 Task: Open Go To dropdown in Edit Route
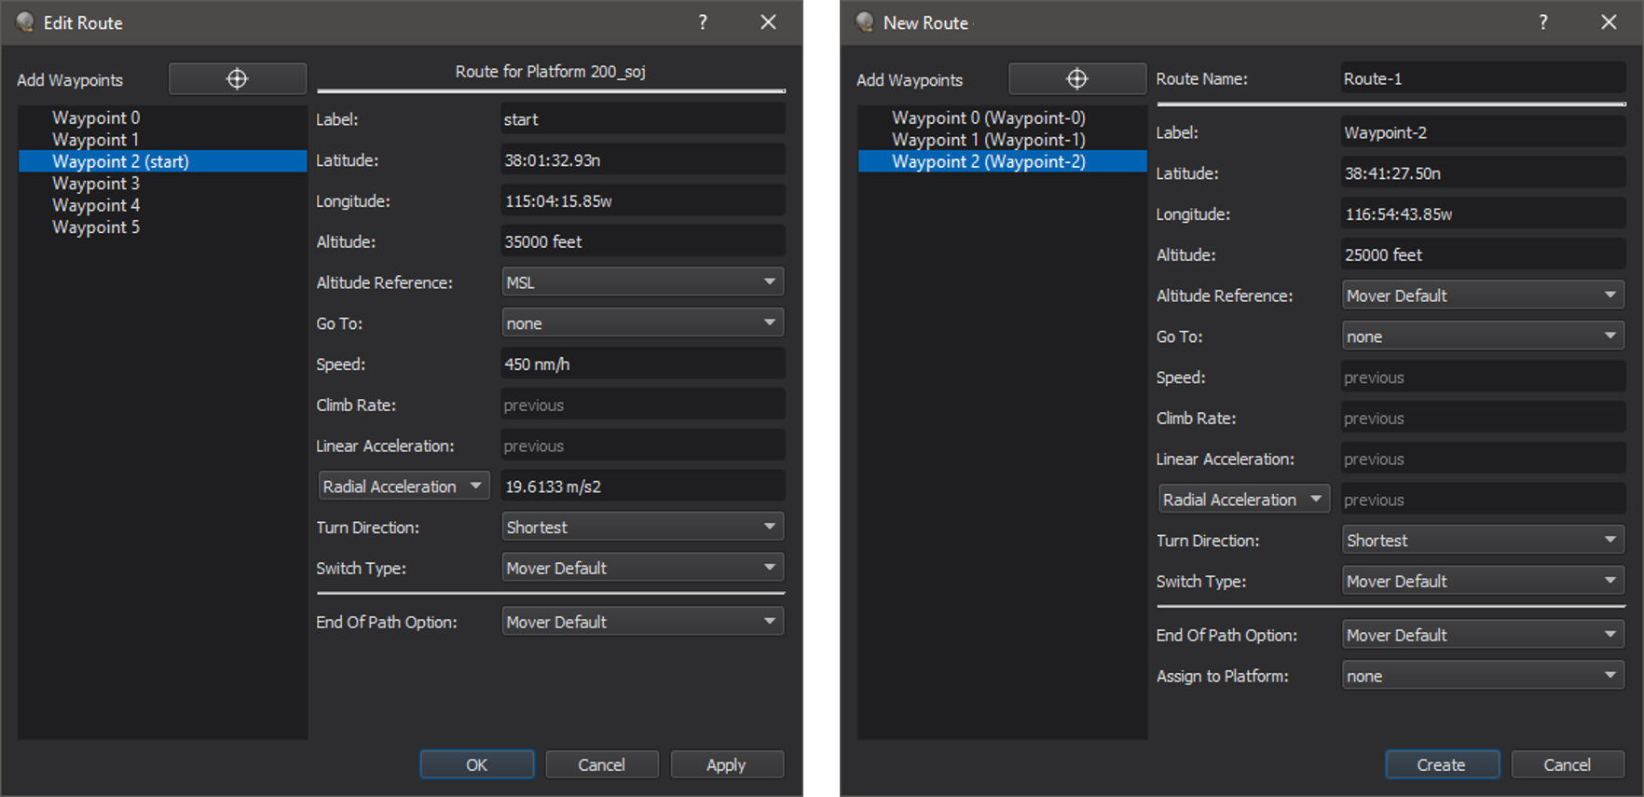[x=643, y=323]
